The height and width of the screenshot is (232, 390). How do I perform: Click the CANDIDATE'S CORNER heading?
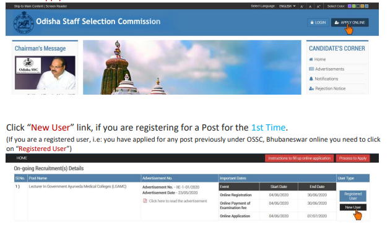[x=337, y=48]
